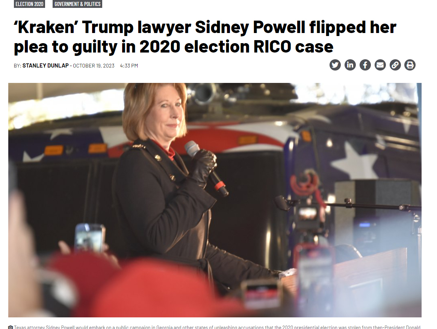Click the Sidney Powell article headline

pos(205,37)
